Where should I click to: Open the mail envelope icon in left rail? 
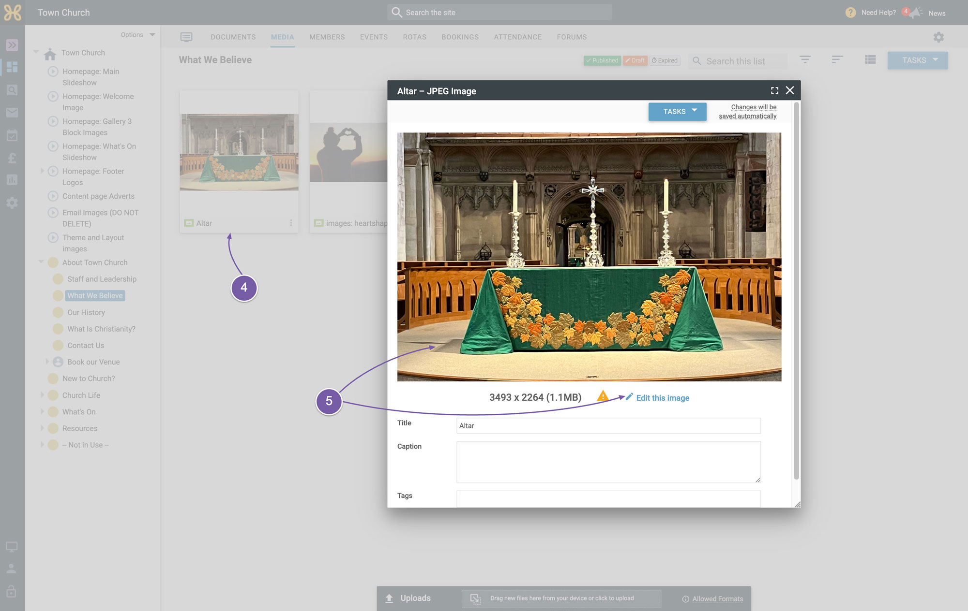point(12,113)
